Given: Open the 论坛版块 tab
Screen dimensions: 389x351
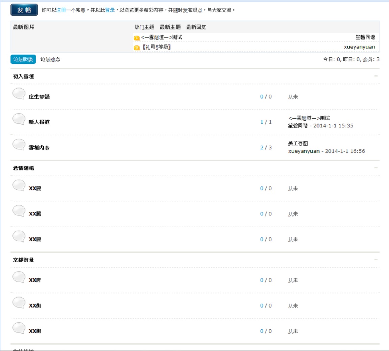Looking at the screenshot, I should (x=23, y=59).
